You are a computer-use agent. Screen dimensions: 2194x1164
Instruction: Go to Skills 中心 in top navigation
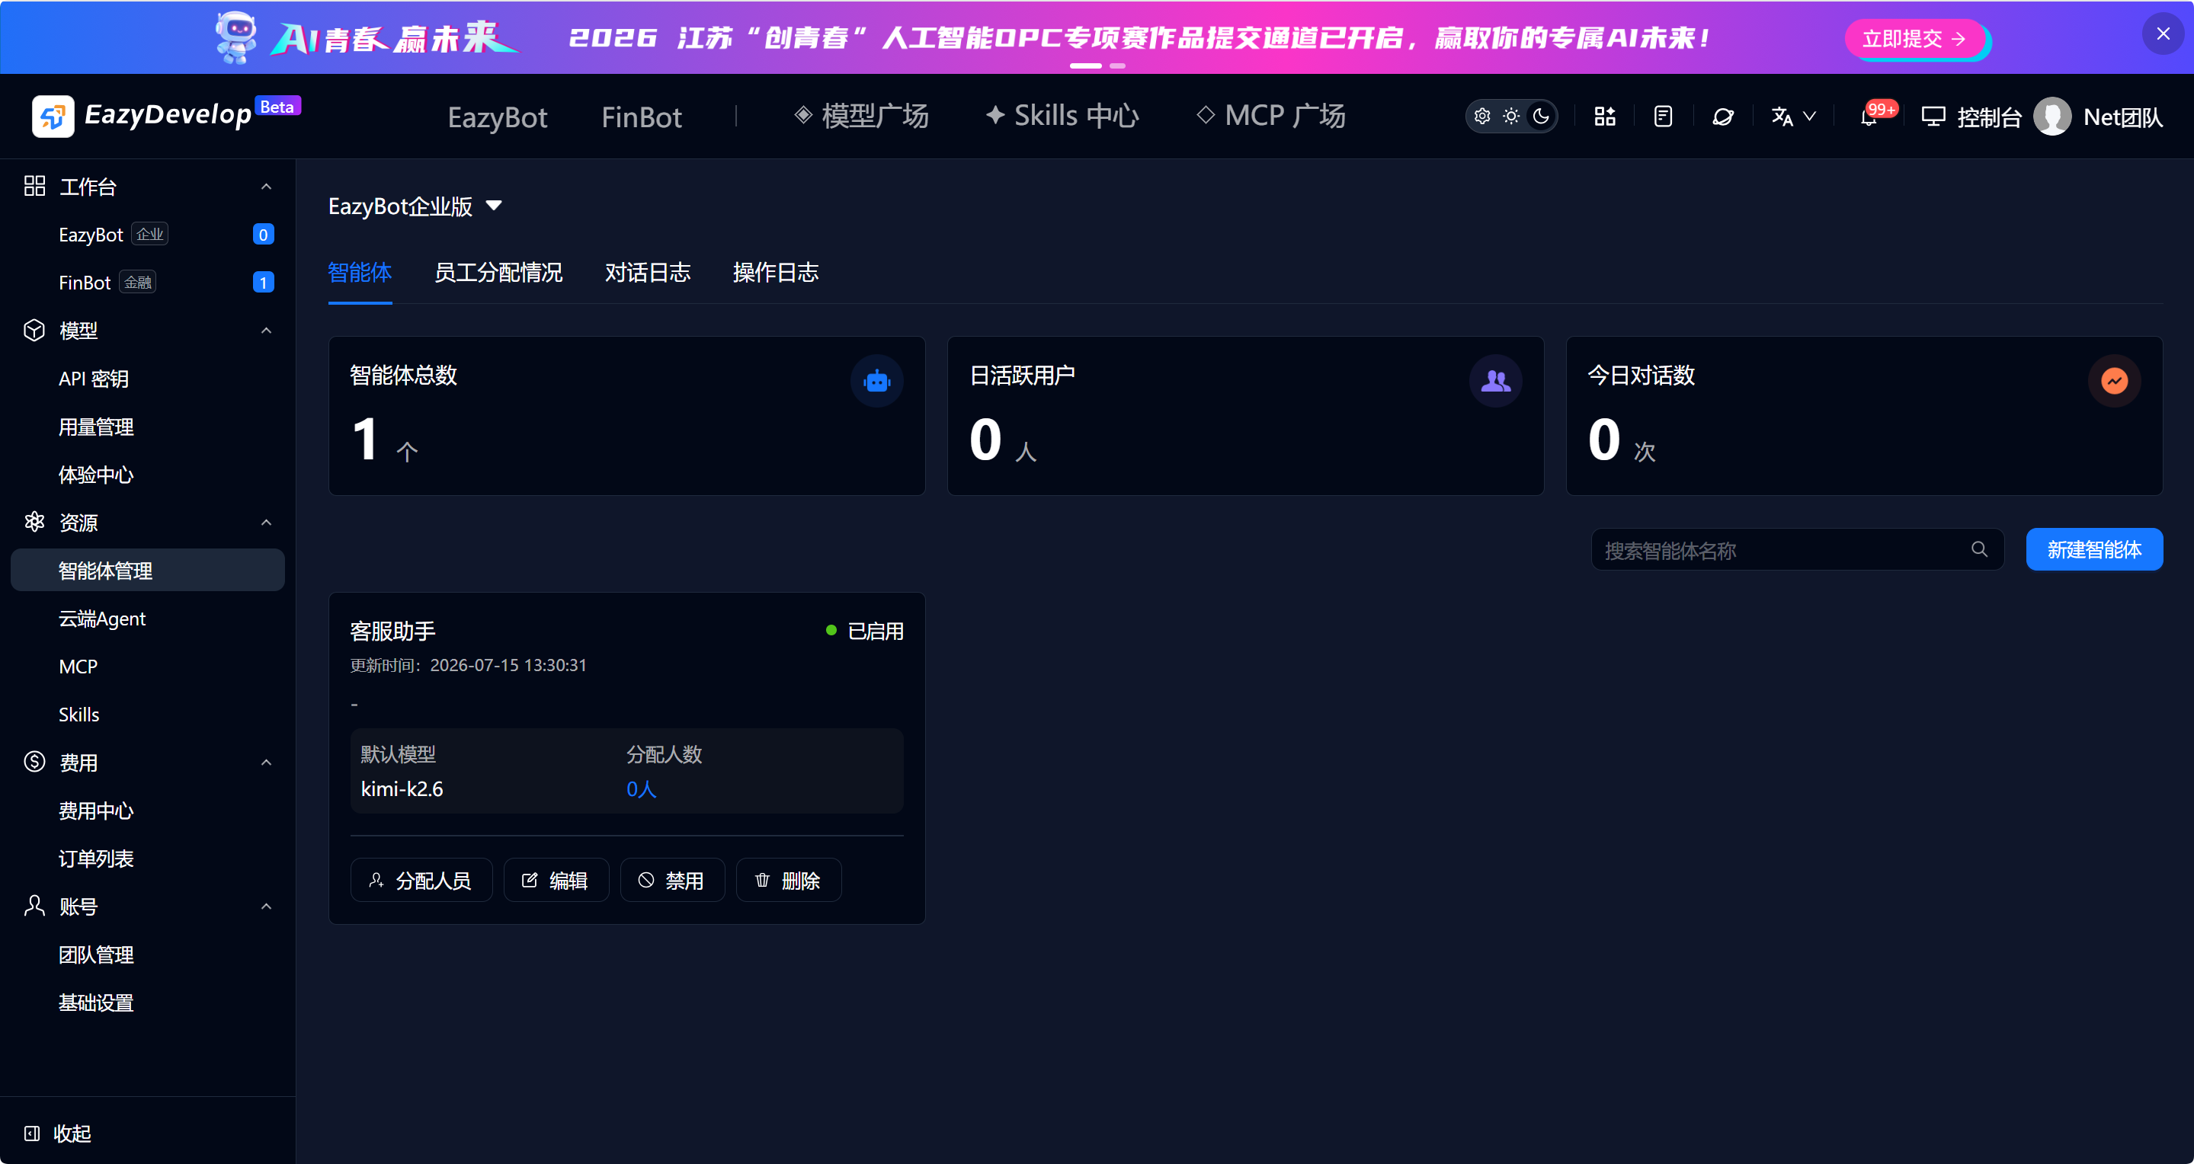(x=1062, y=116)
